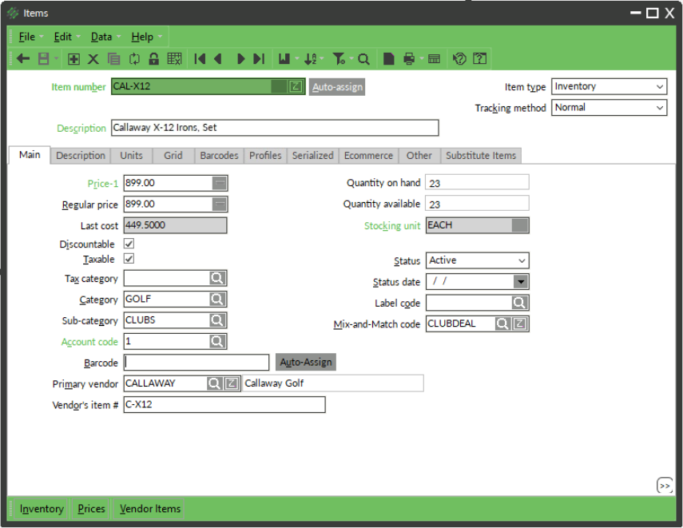683x528 pixels.
Task: Click the document notes icon
Action: click(x=388, y=59)
